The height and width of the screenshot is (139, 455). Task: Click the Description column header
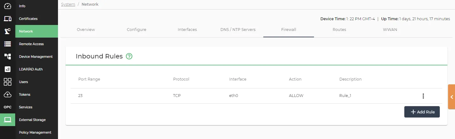(x=350, y=79)
